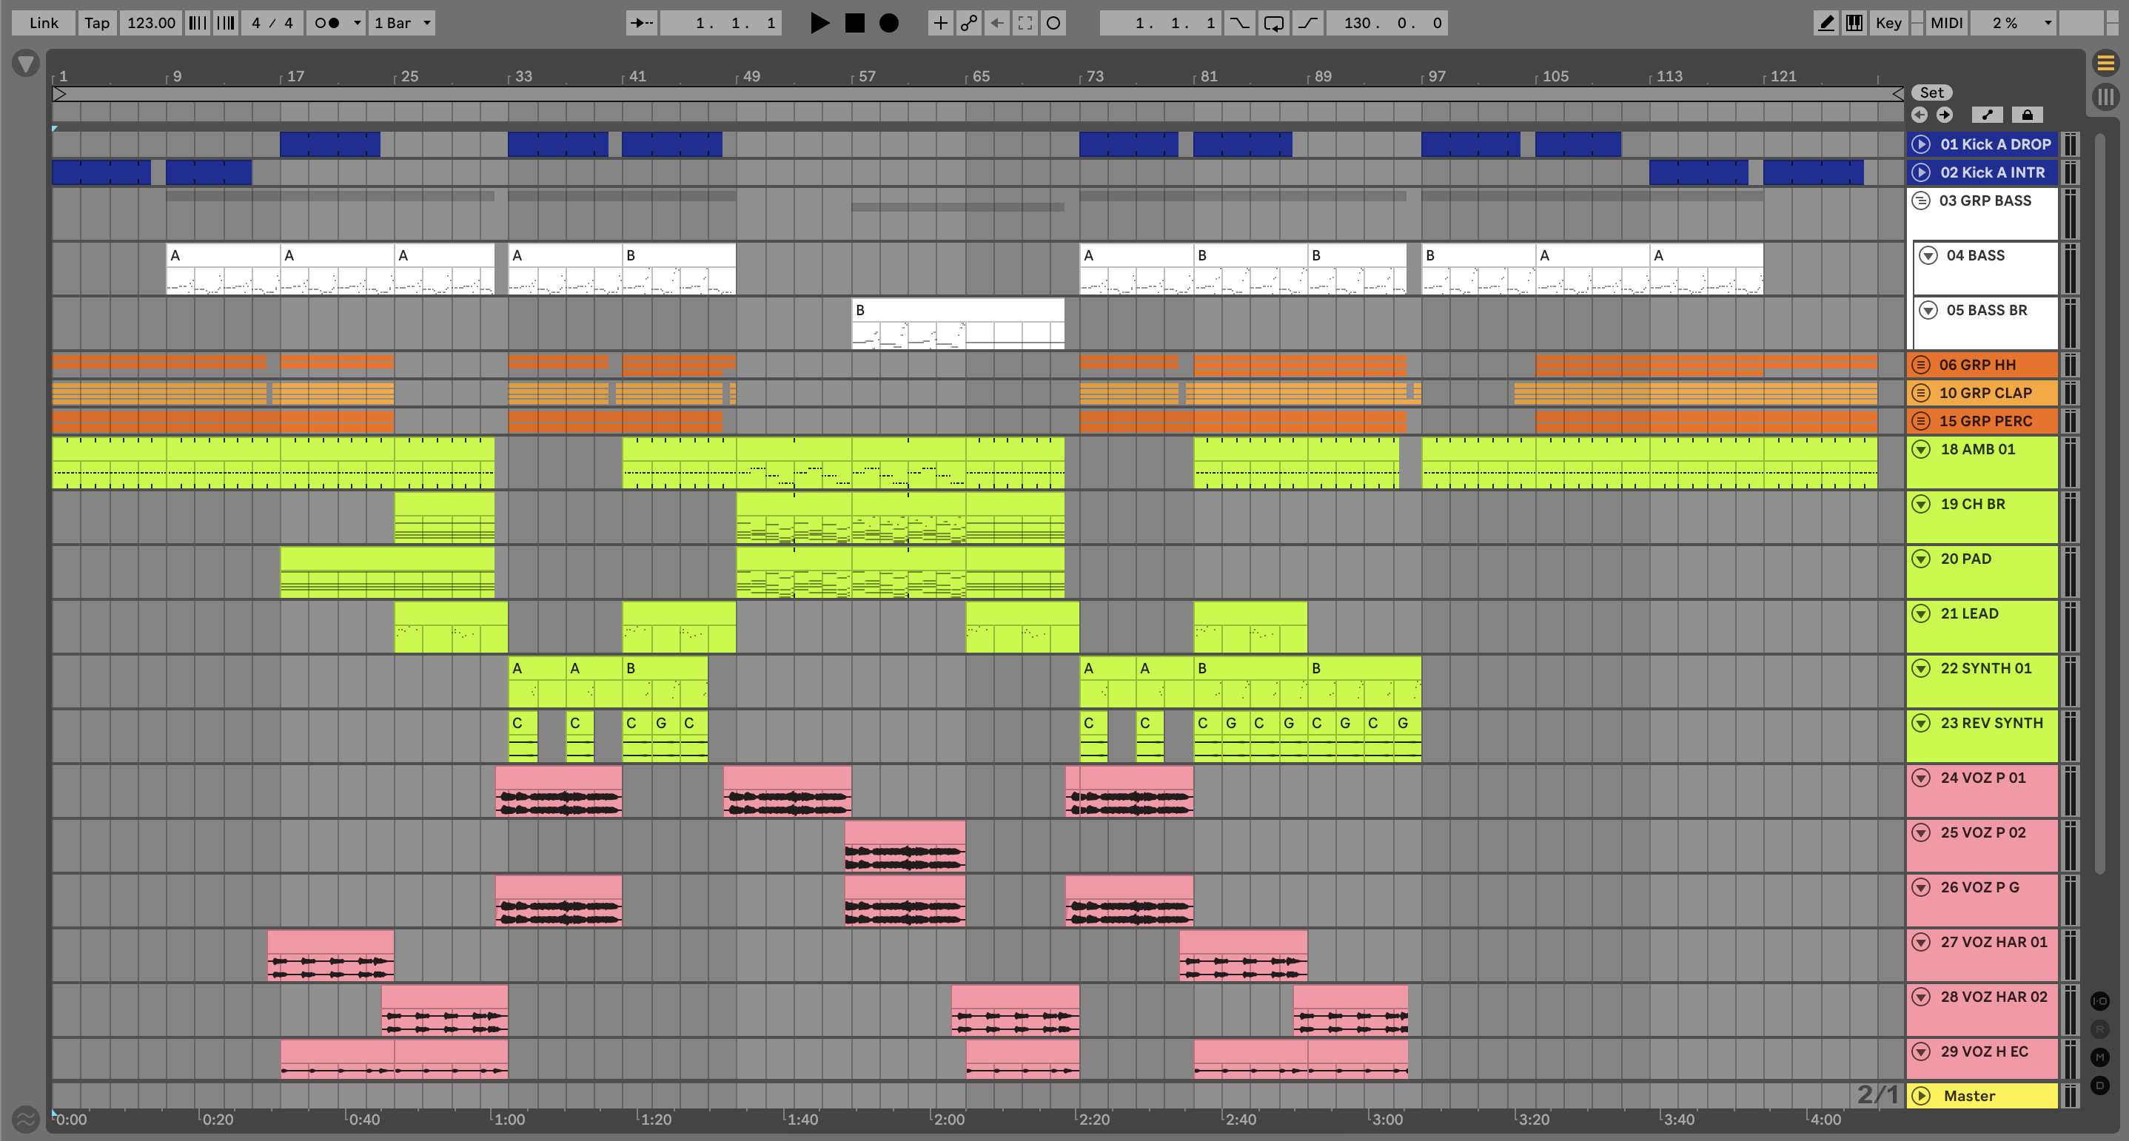Open the 1 Bar quantization dropdown
Screen dimensions: 2129x1141
403,23
